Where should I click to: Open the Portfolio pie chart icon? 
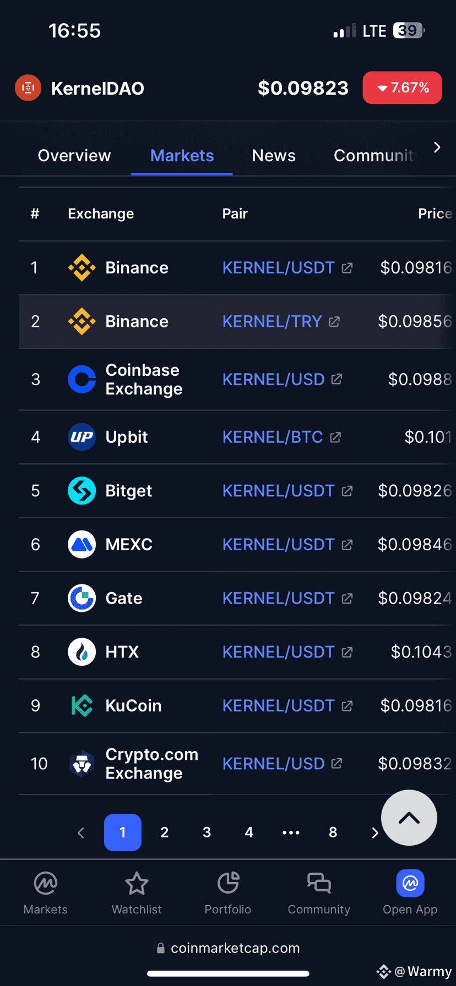(x=228, y=883)
